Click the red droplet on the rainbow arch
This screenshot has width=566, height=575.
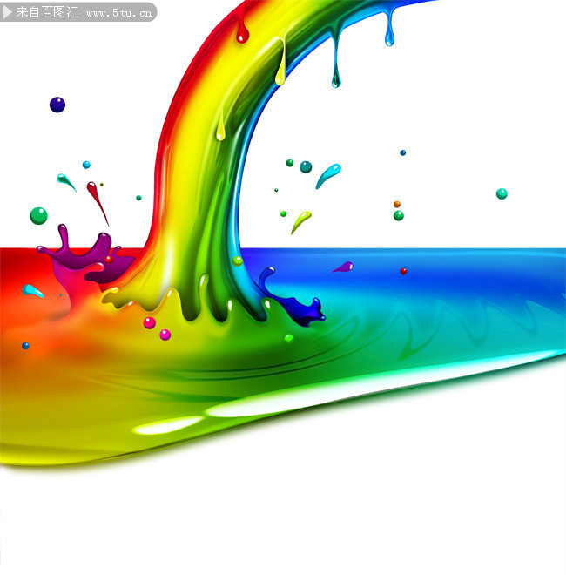242,35
